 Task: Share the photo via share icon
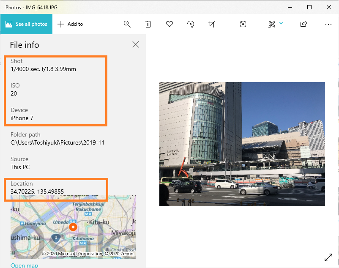point(303,24)
